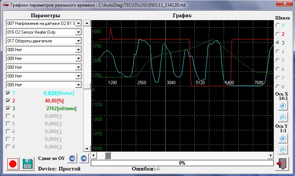The image size is (295, 176).
Task: Click the floppy disk save icon
Action: pos(27,164)
